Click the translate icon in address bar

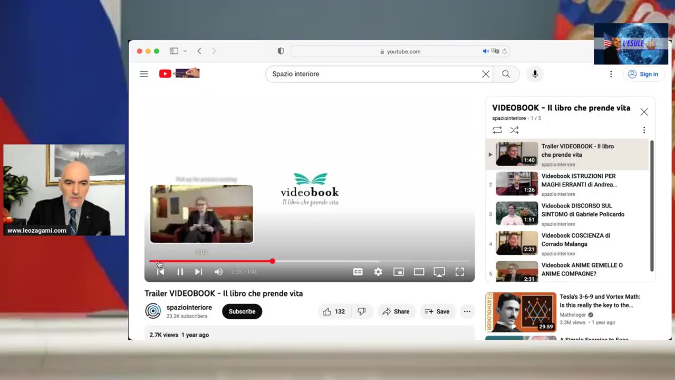click(495, 51)
